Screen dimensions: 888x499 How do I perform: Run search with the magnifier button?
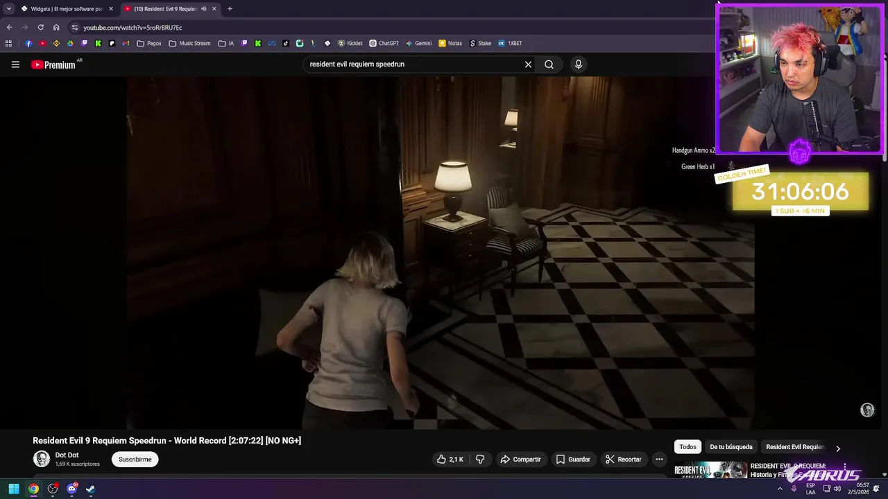tap(549, 64)
